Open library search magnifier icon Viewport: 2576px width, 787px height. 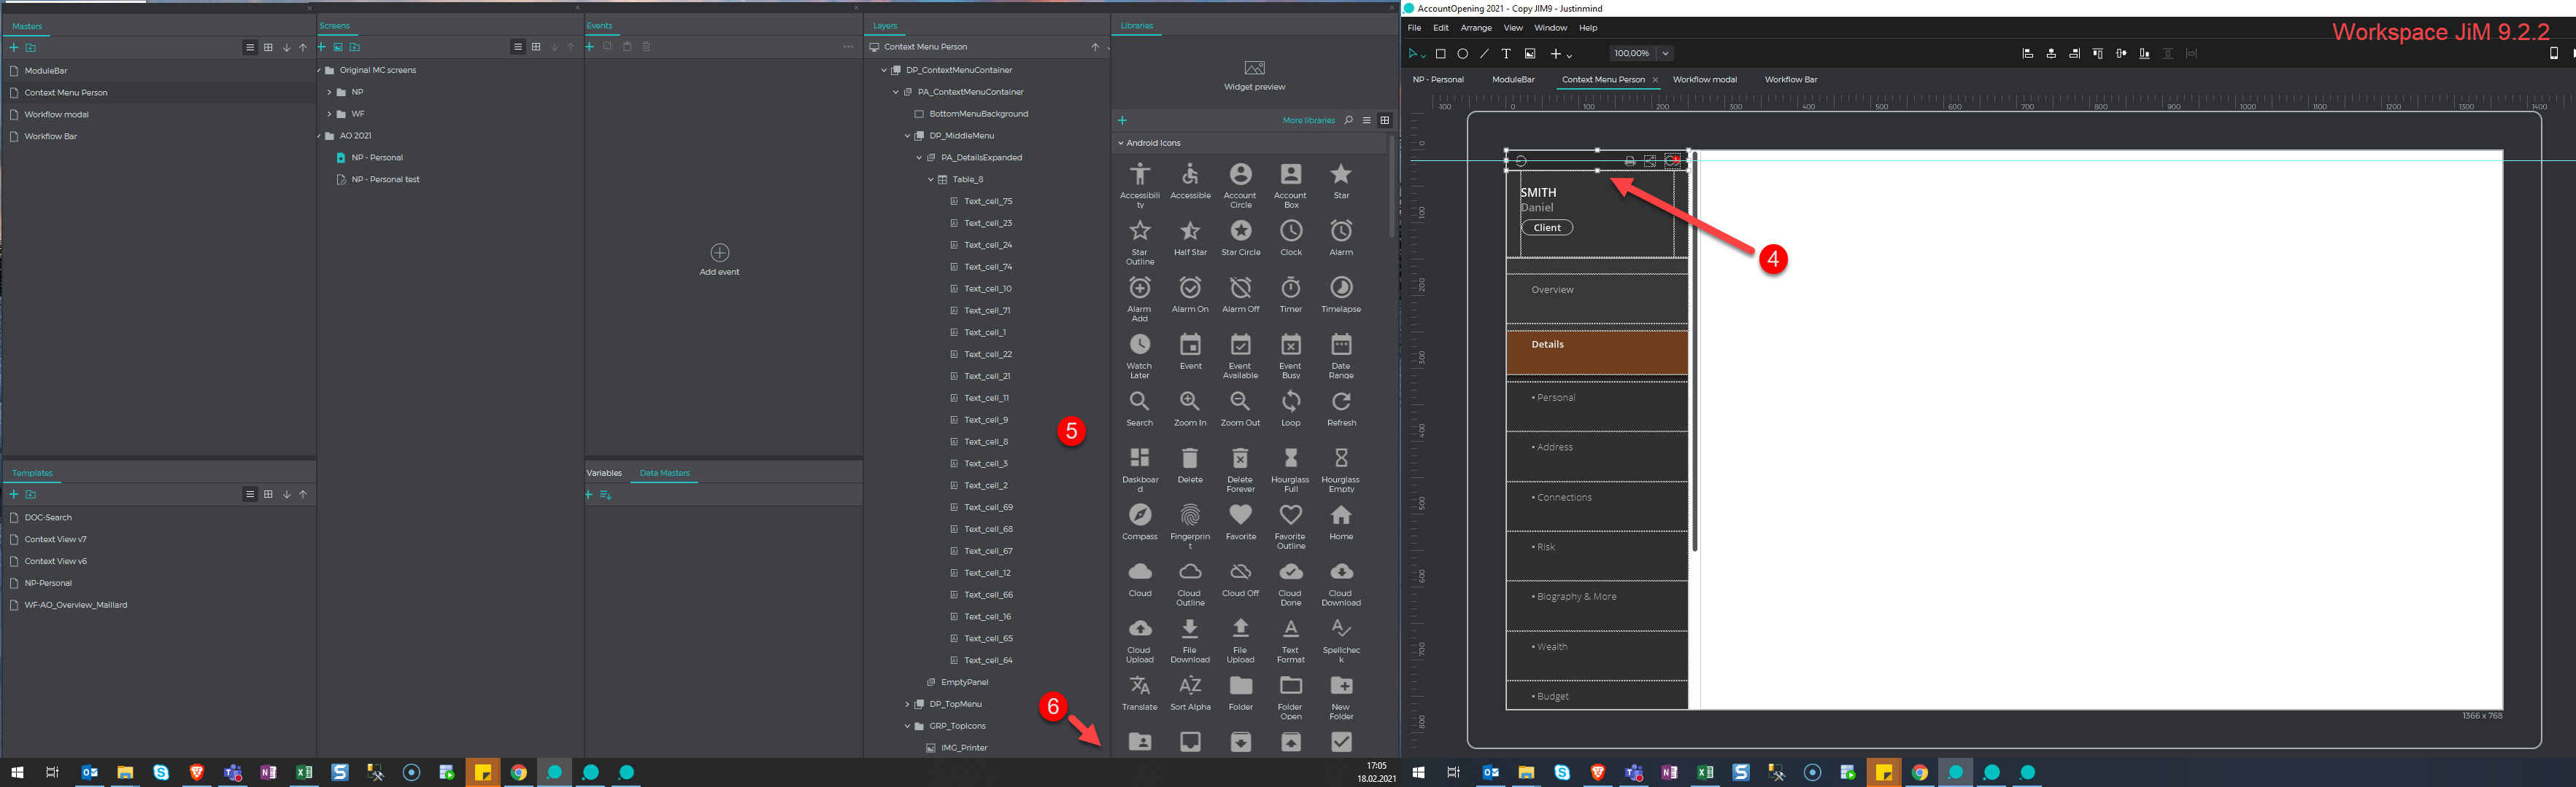click(x=1348, y=120)
